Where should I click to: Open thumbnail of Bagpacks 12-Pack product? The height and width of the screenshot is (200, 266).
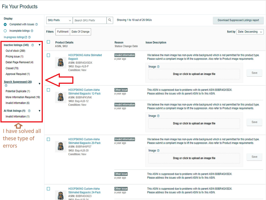coord(61,97)
